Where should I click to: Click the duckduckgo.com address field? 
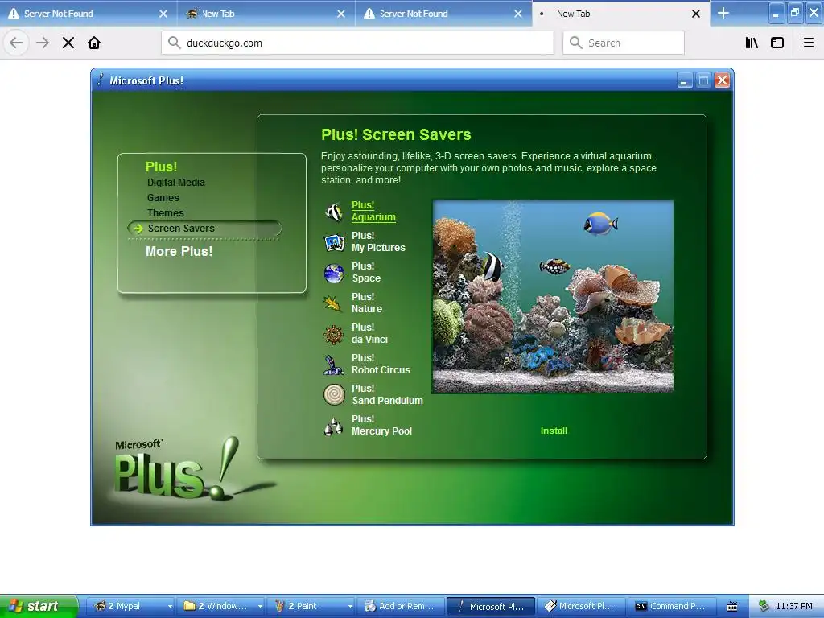click(x=357, y=43)
